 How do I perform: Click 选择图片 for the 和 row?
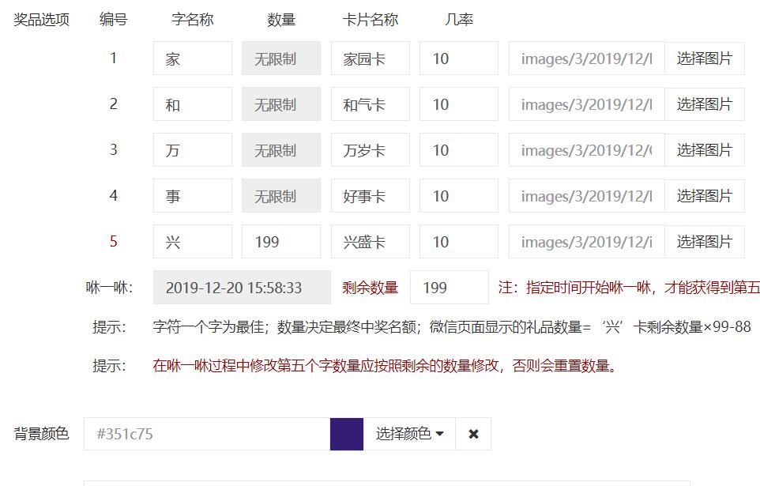[x=704, y=104]
